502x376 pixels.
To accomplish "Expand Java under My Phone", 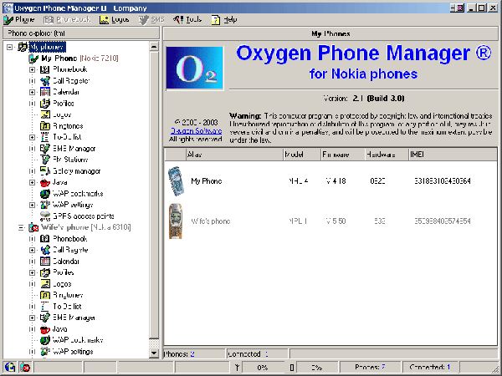I will [32, 182].
